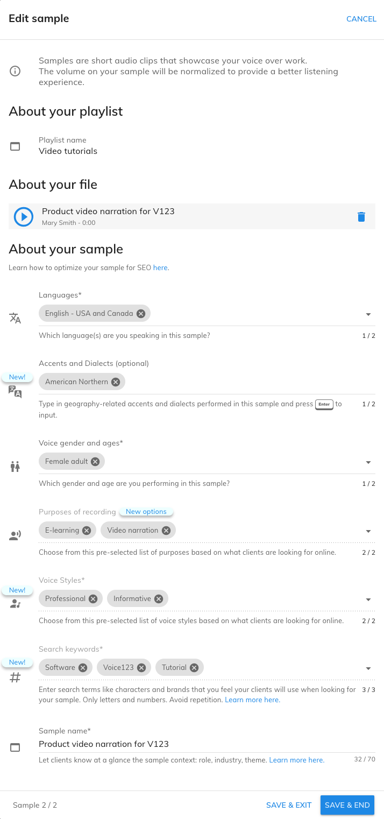Click the Save & End button
The width and height of the screenshot is (384, 819).
(347, 805)
